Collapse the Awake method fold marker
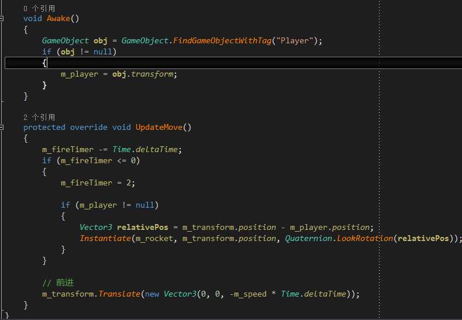The image size is (462, 320). pos(2,19)
